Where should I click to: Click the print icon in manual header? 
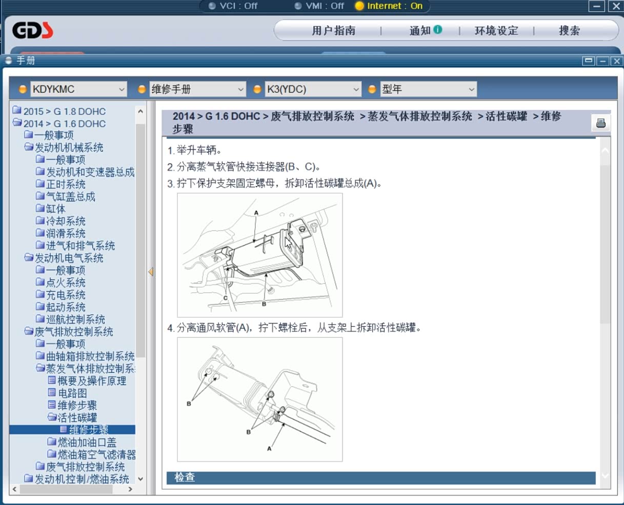tap(600, 123)
